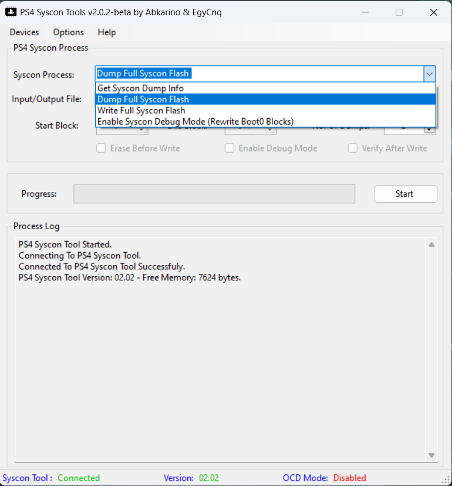Select Get Syscon Dump Info option
The height and width of the screenshot is (486, 452).
266,88
